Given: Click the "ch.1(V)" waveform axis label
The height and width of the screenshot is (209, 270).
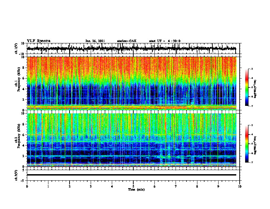Looking at the screenshot, I should click(16, 48).
